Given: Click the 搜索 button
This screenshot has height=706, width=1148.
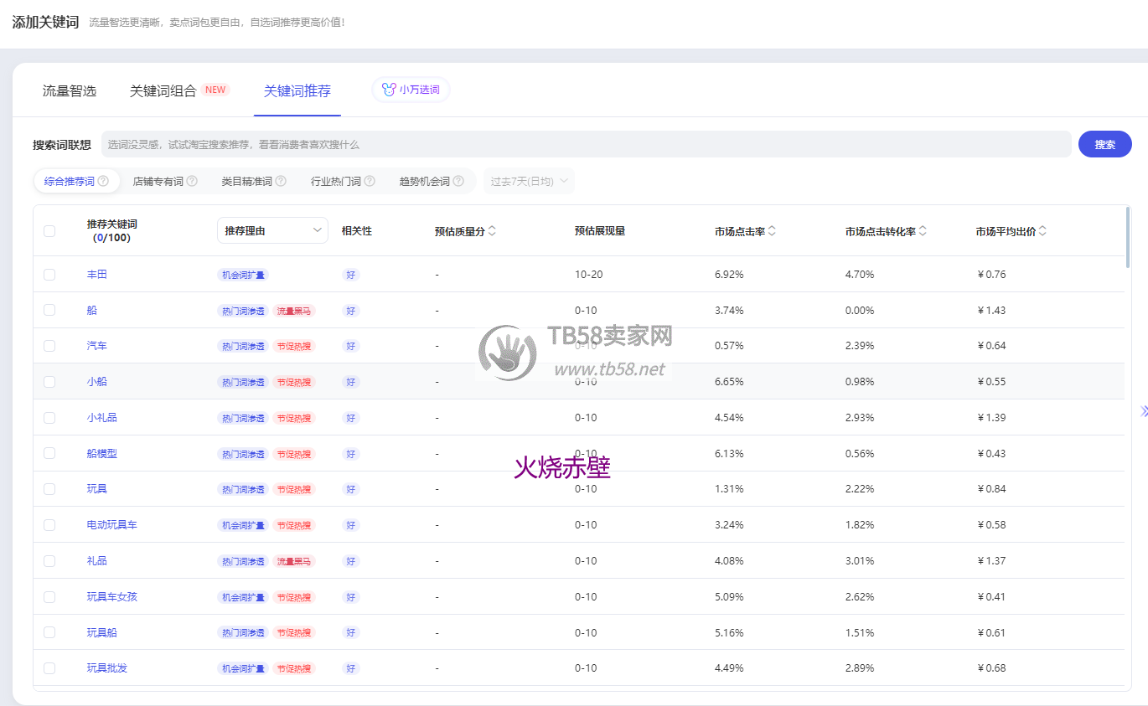Looking at the screenshot, I should click(x=1105, y=144).
